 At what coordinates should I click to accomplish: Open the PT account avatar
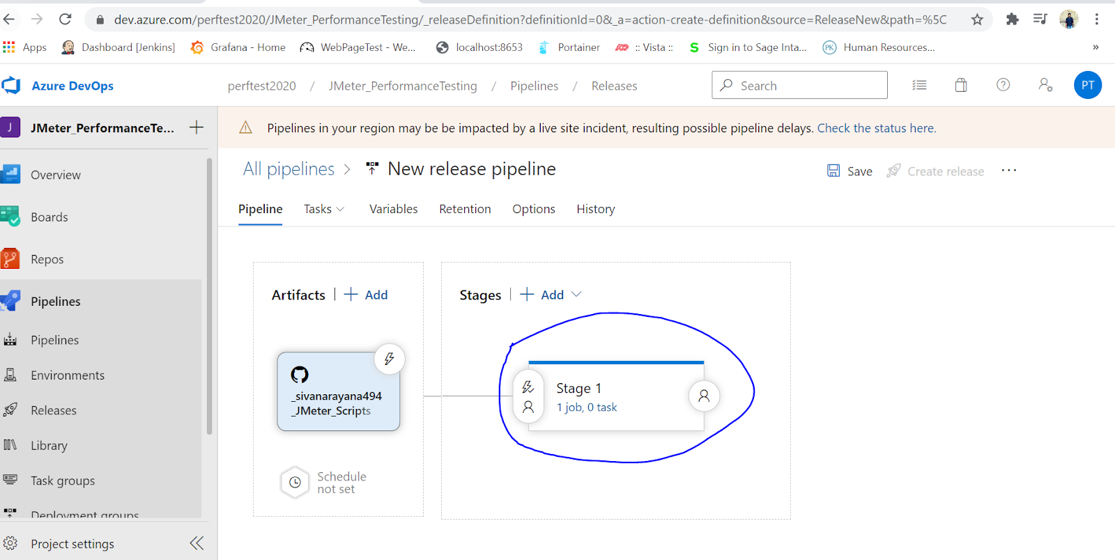coord(1088,85)
